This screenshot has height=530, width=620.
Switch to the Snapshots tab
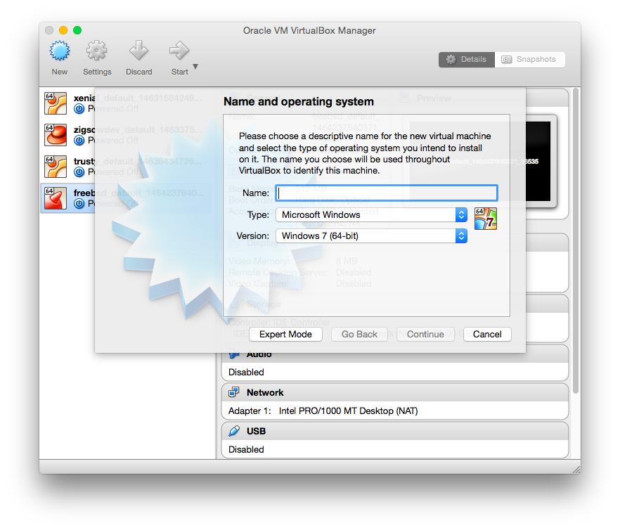click(529, 60)
